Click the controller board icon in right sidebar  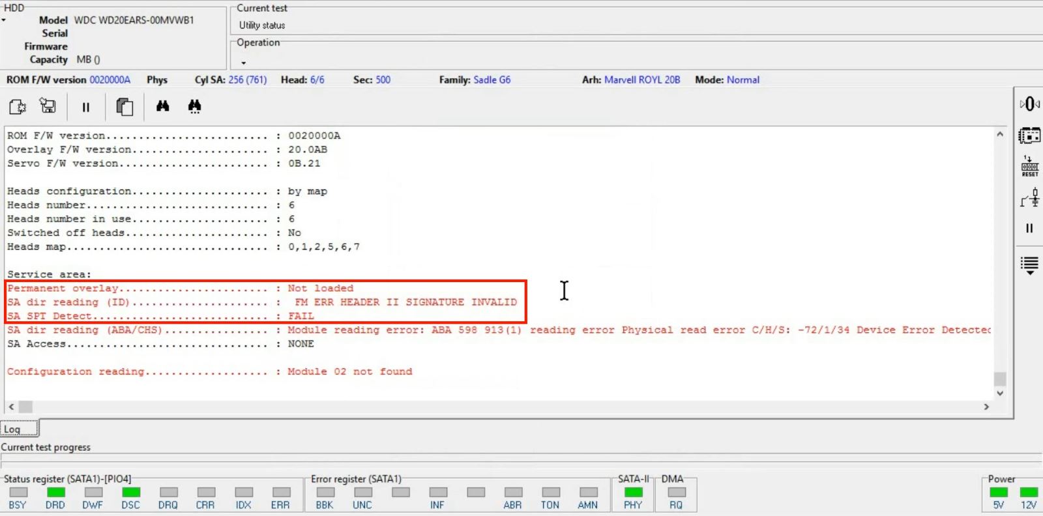tap(1029, 136)
